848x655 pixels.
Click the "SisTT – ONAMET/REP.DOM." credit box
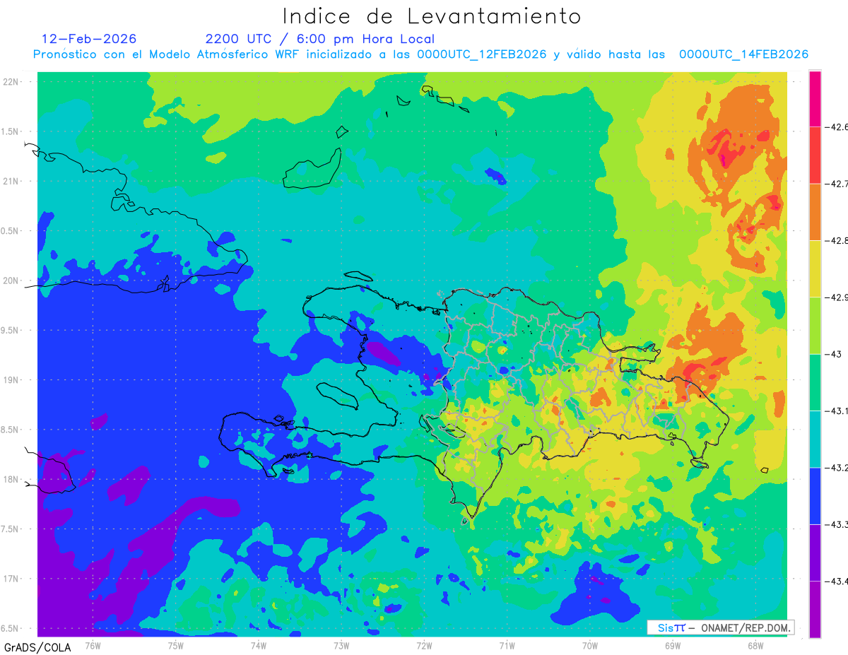pos(721,627)
